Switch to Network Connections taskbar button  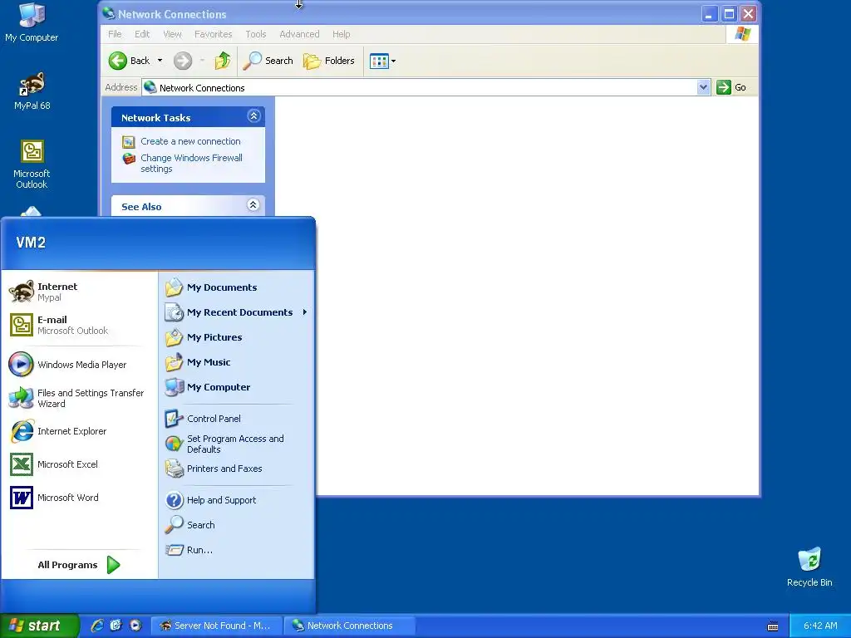click(x=350, y=626)
